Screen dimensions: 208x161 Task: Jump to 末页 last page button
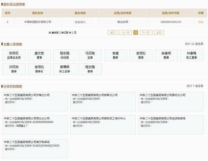(x=159, y=32)
